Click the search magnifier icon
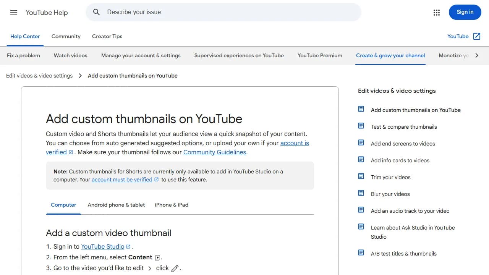 (x=97, y=12)
